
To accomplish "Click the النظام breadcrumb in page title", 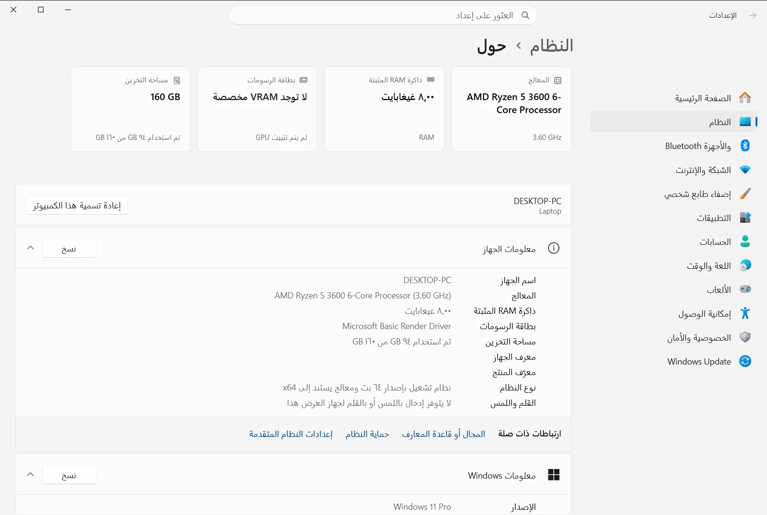I will pos(551,46).
